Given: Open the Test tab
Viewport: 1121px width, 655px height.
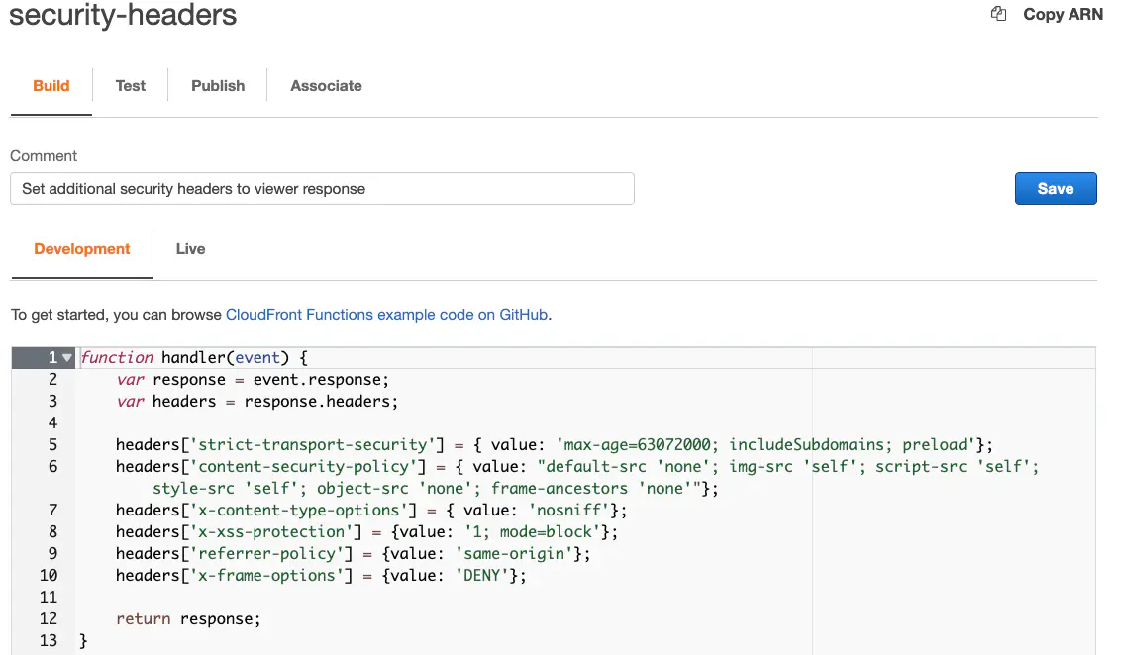Looking at the screenshot, I should click(130, 86).
